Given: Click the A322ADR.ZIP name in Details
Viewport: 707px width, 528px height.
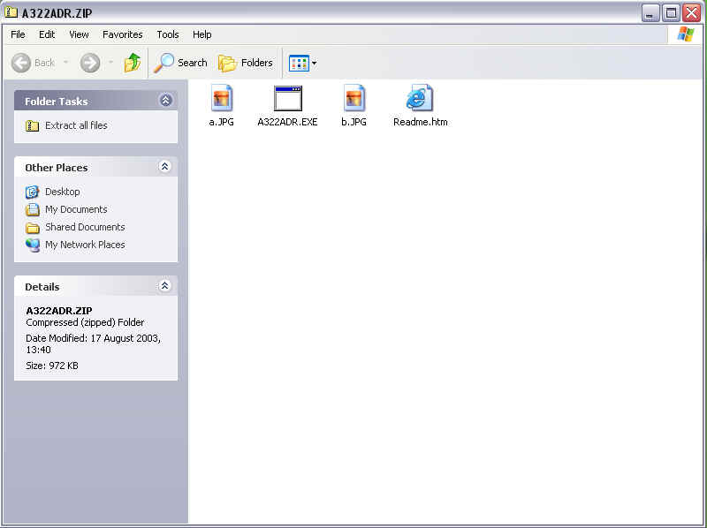Looking at the screenshot, I should (59, 311).
